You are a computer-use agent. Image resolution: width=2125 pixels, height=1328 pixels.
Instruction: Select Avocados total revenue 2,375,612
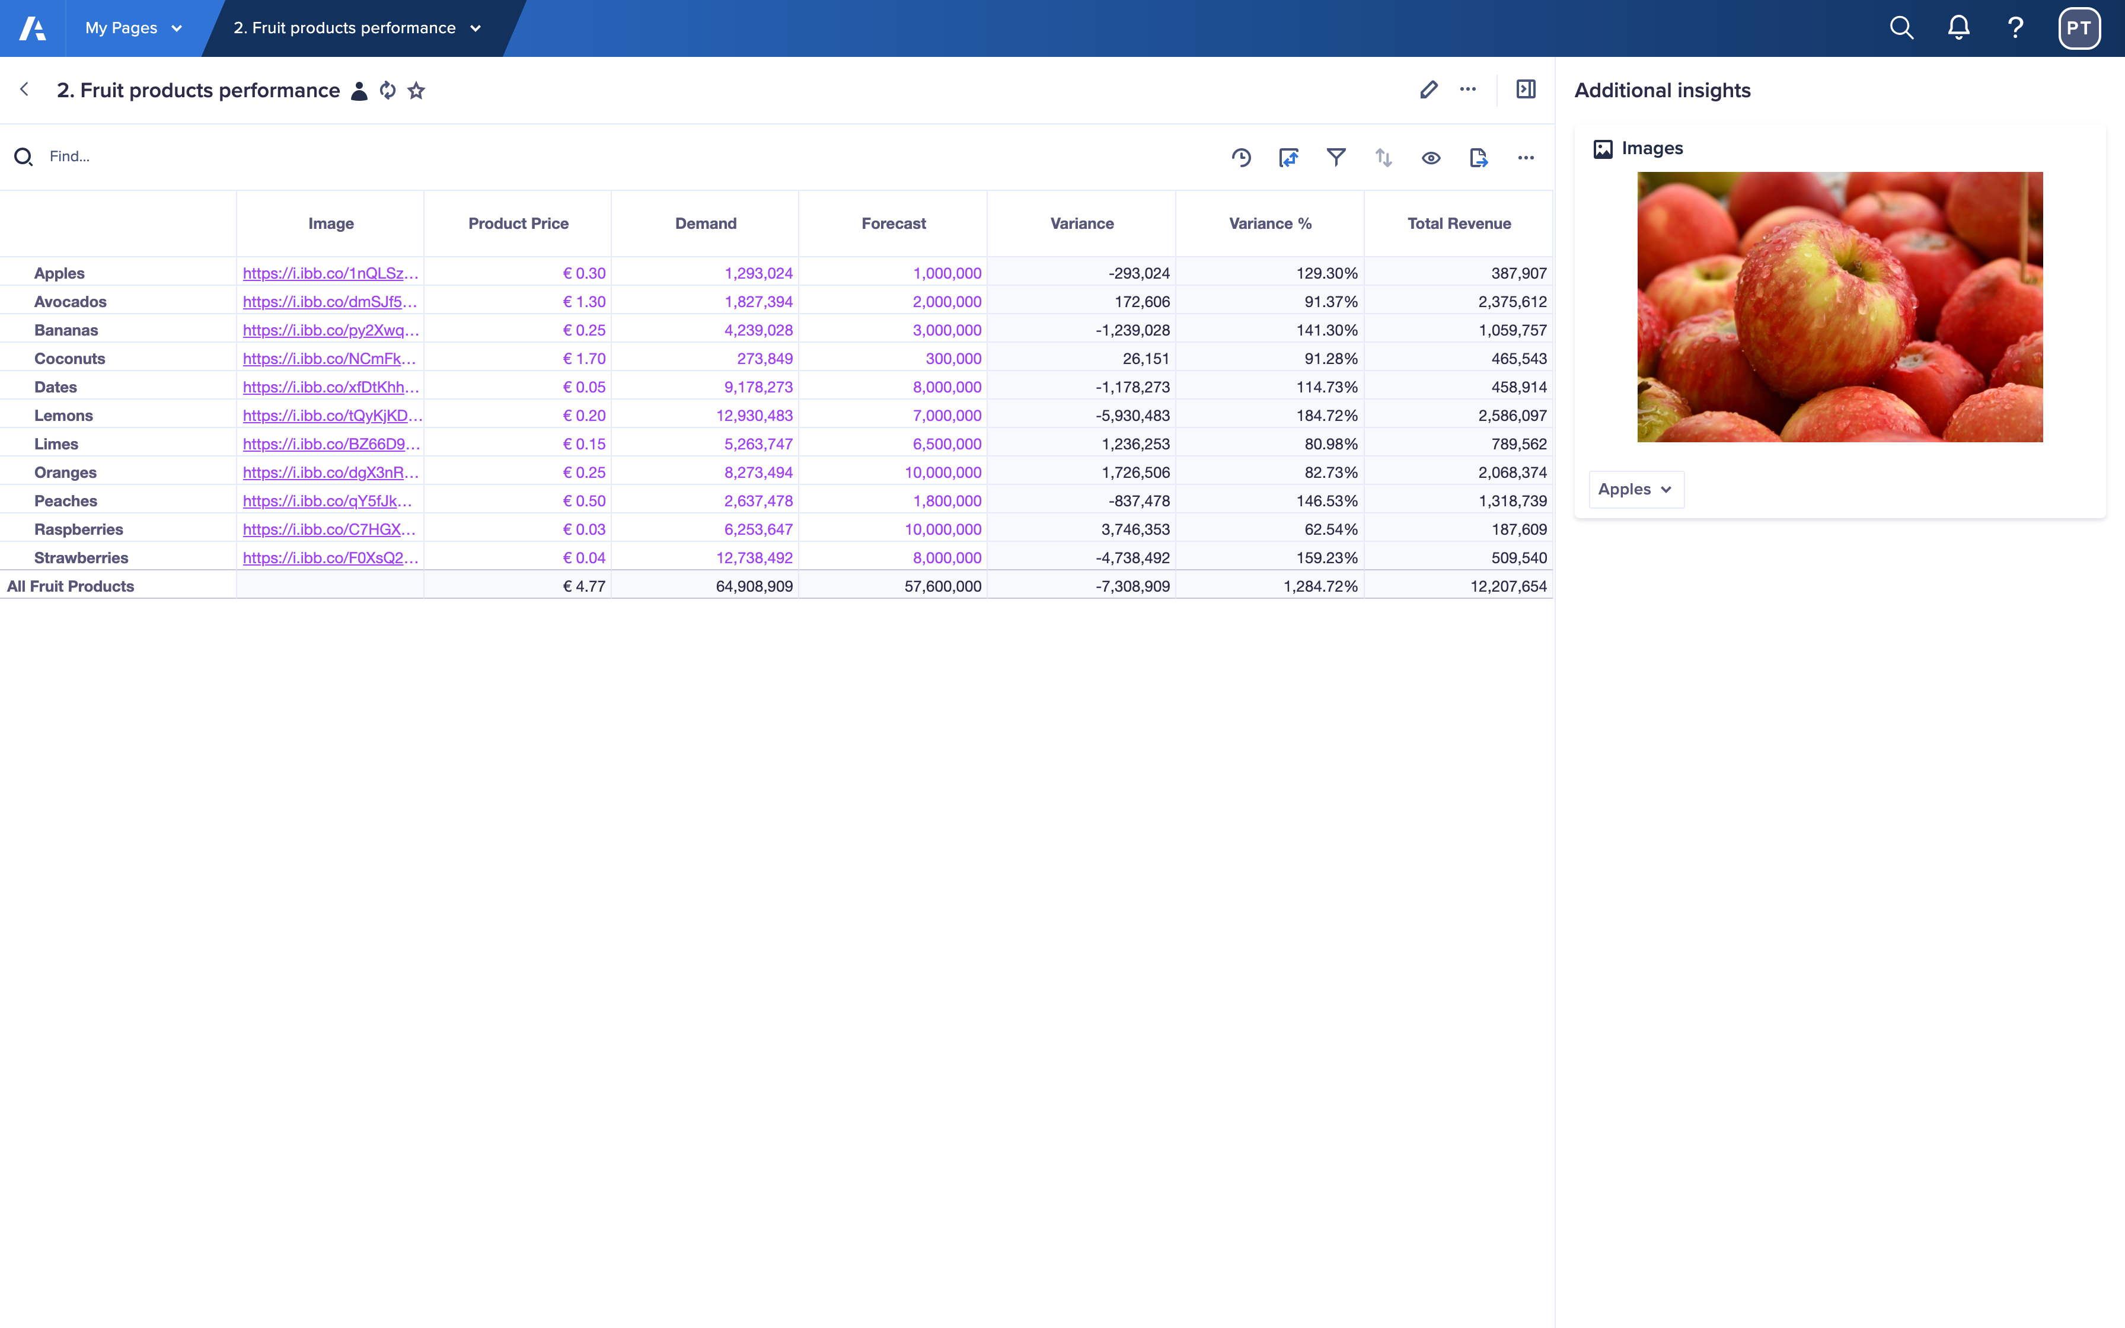click(x=1459, y=301)
